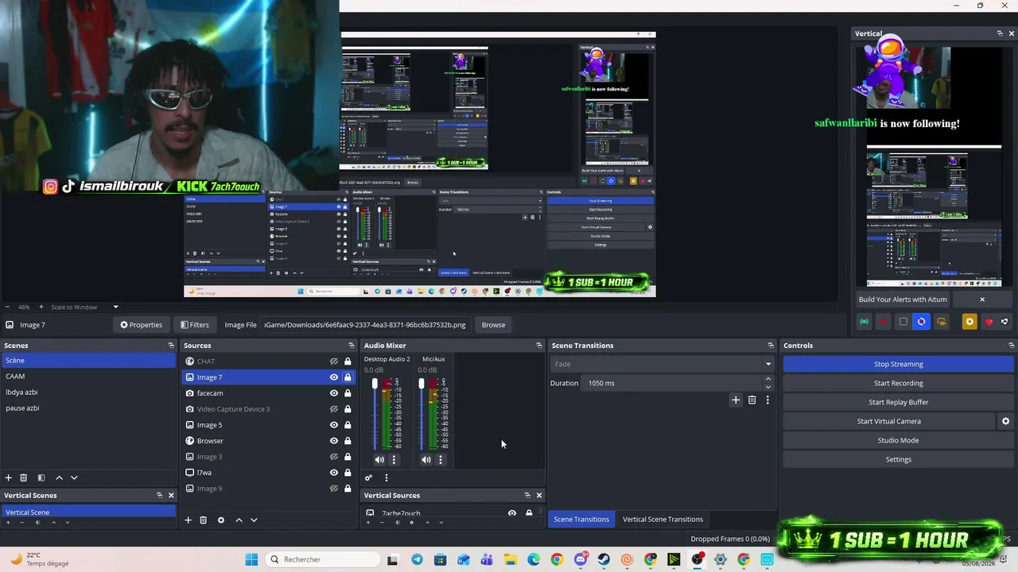Open Steam from the taskbar
This screenshot has width=1018, height=572.
point(604,559)
